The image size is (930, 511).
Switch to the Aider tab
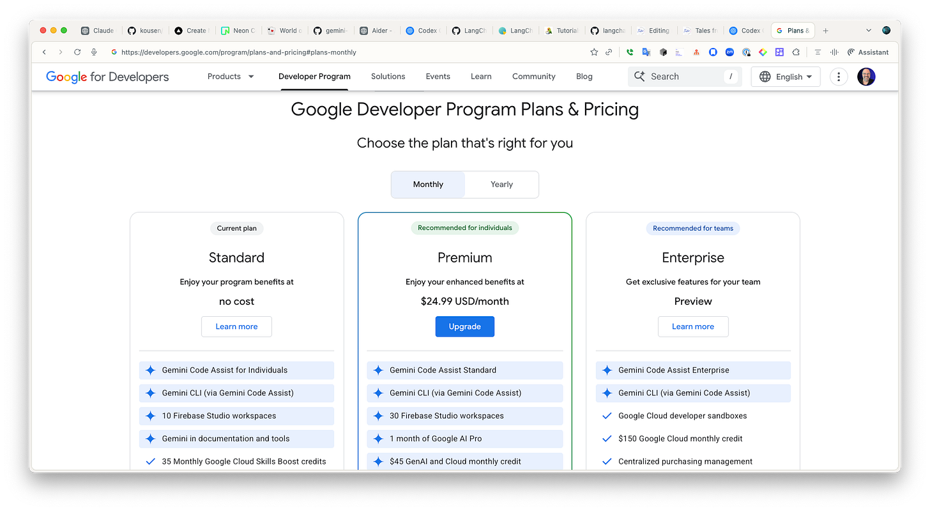376,31
